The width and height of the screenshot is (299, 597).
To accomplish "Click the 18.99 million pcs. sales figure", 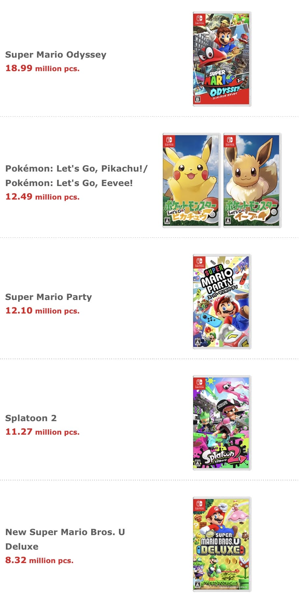I will 42,68.
